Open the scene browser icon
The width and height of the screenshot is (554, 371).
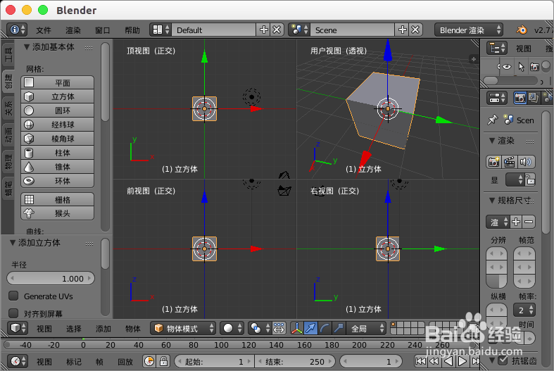click(299, 30)
